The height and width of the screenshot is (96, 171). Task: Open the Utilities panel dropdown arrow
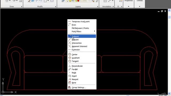click(x=139, y=6)
